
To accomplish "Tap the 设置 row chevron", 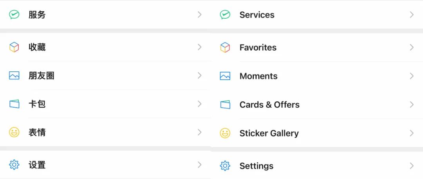I will coord(199,165).
